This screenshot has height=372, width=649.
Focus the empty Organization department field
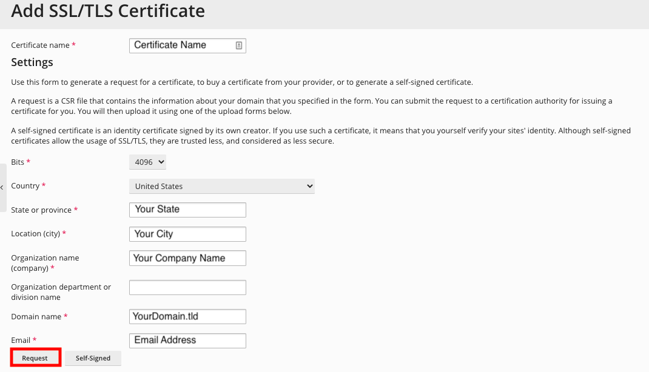[x=187, y=287]
